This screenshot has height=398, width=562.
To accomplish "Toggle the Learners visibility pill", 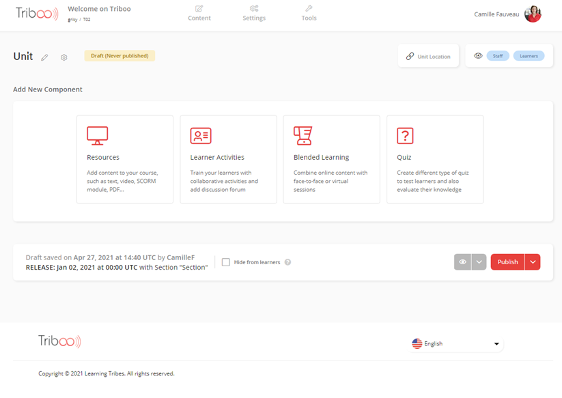I will [x=529, y=55].
